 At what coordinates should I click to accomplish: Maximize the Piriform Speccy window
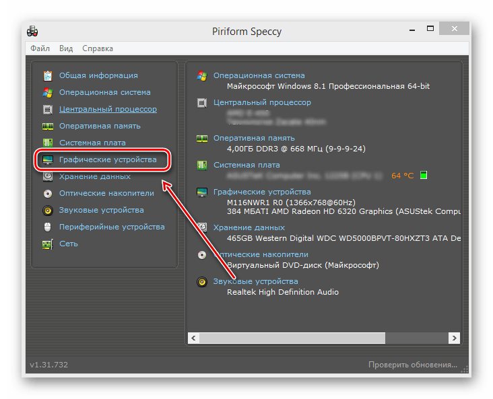pyautogui.click(x=430, y=28)
